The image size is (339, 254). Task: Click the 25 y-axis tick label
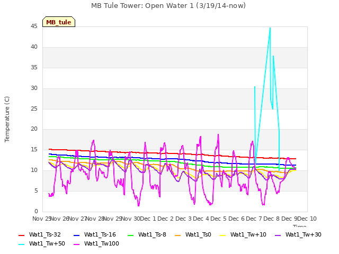34,108
